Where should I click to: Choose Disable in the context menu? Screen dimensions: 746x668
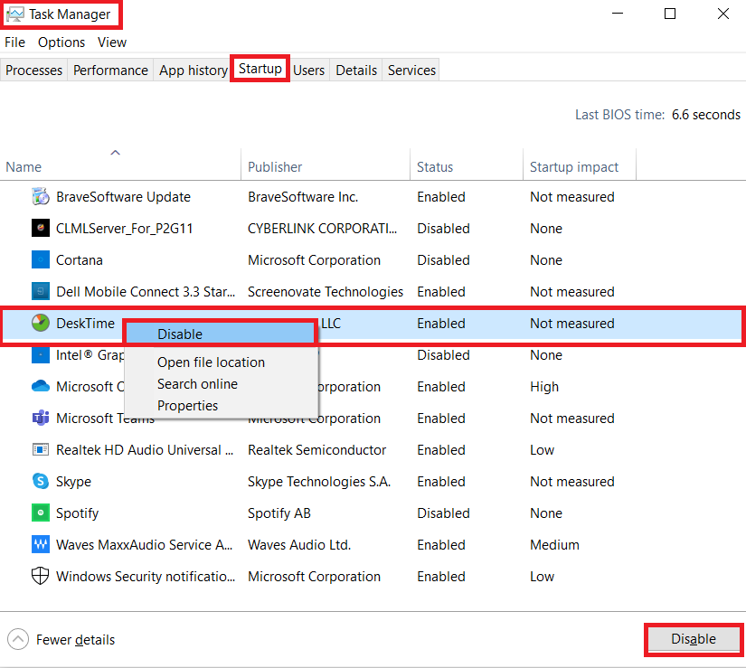click(221, 334)
